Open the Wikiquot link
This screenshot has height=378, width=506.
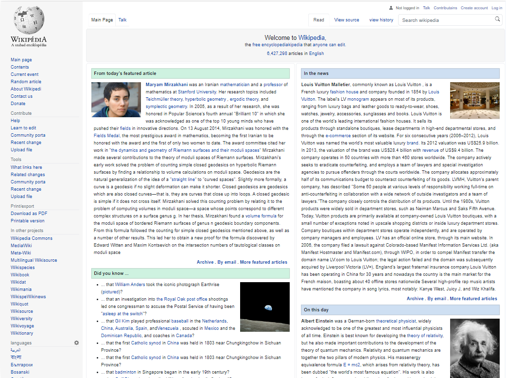tap(19, 304)
